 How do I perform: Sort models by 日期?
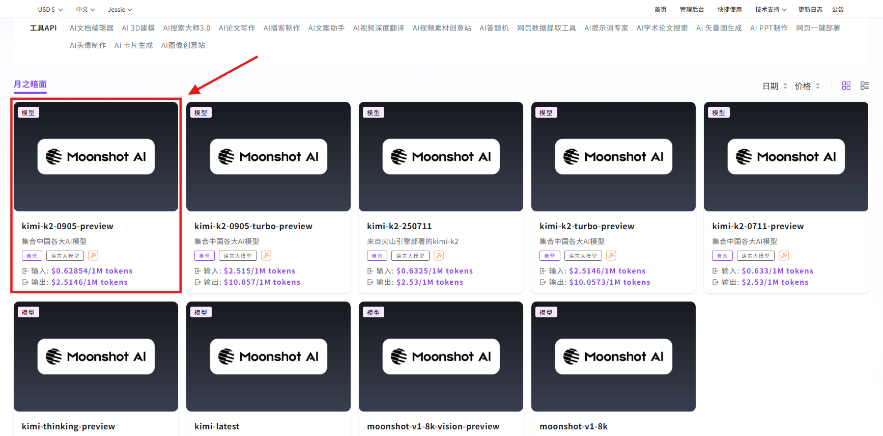775,86
